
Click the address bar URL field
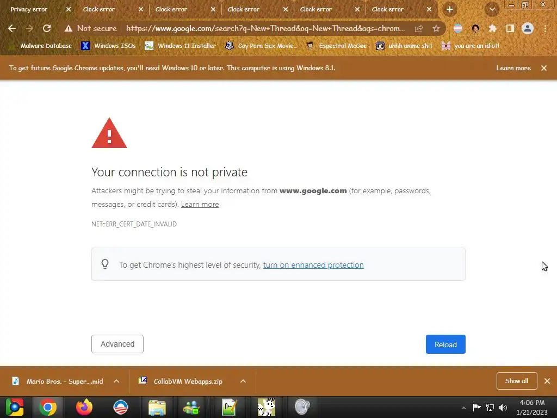click(265, 28)
